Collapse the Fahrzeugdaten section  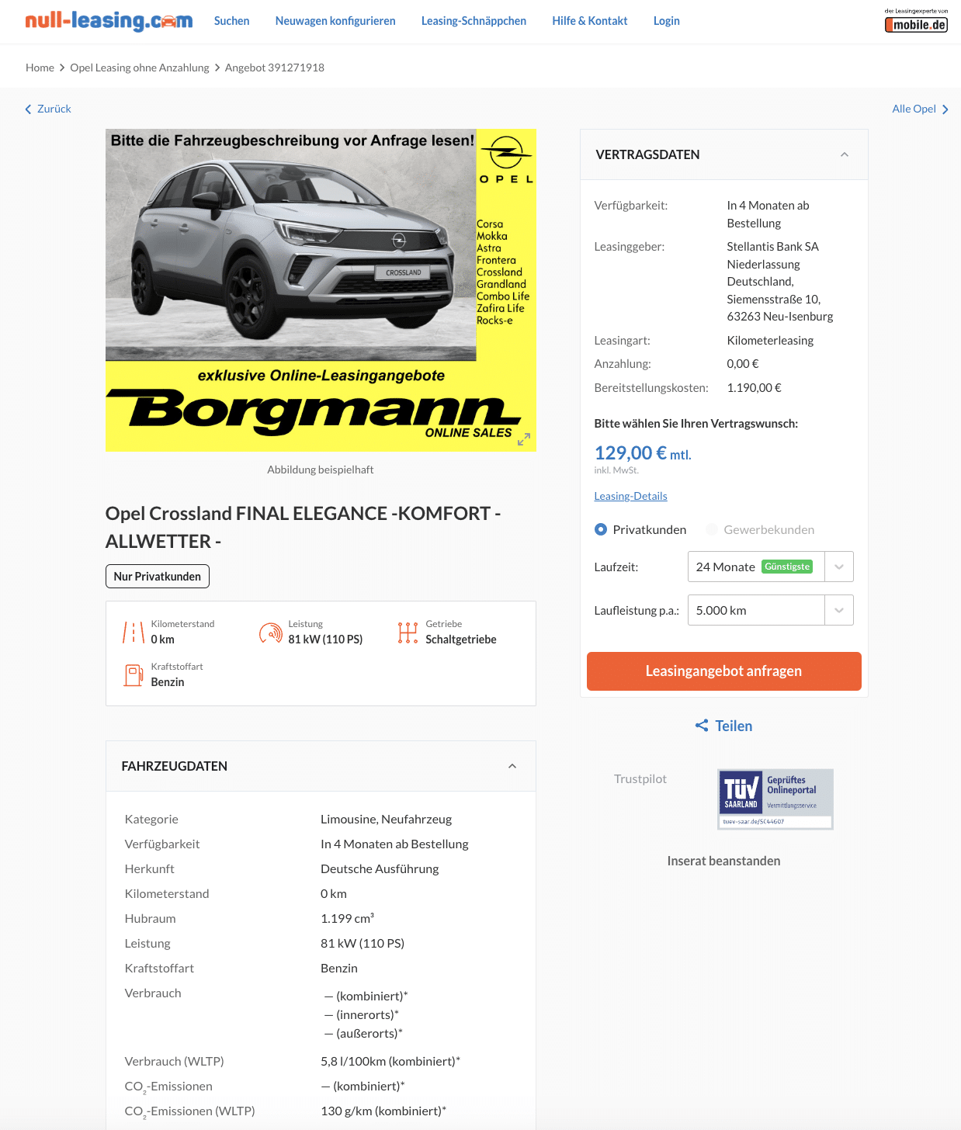pos(512,766)
